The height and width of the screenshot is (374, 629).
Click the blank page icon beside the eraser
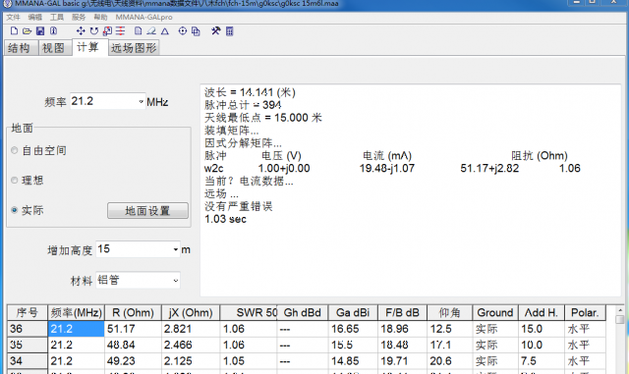click(138, 30)
